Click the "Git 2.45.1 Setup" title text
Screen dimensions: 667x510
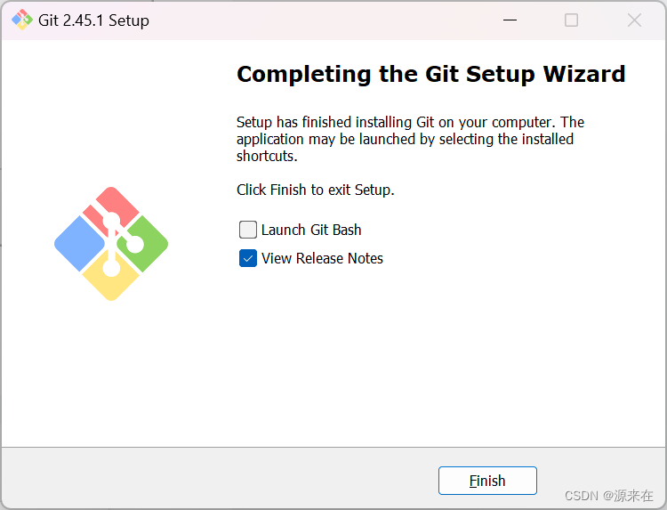[x=93, y=20]
